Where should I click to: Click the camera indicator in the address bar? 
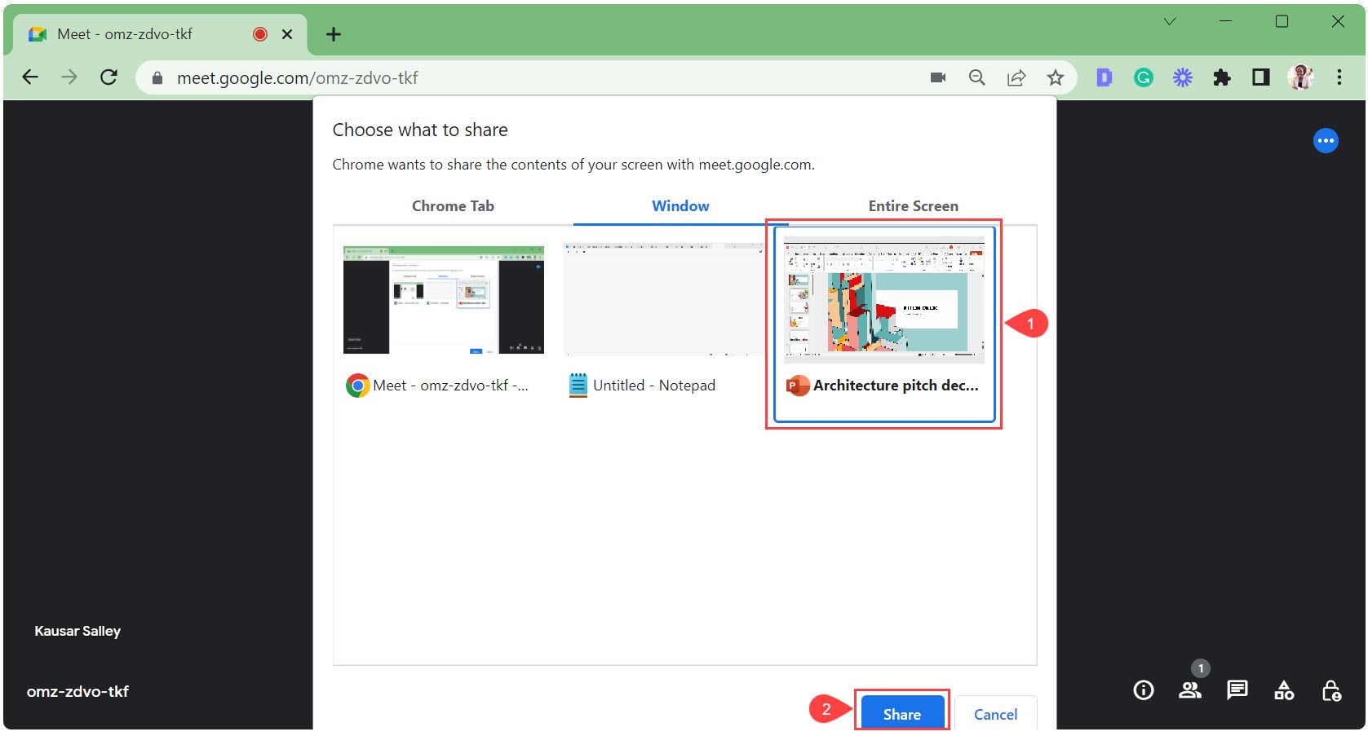(938, 77)
